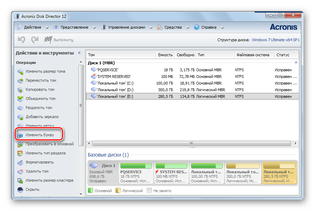
Task: Click the hide volume icon (Скрыть)
Action: pos(20,190)
